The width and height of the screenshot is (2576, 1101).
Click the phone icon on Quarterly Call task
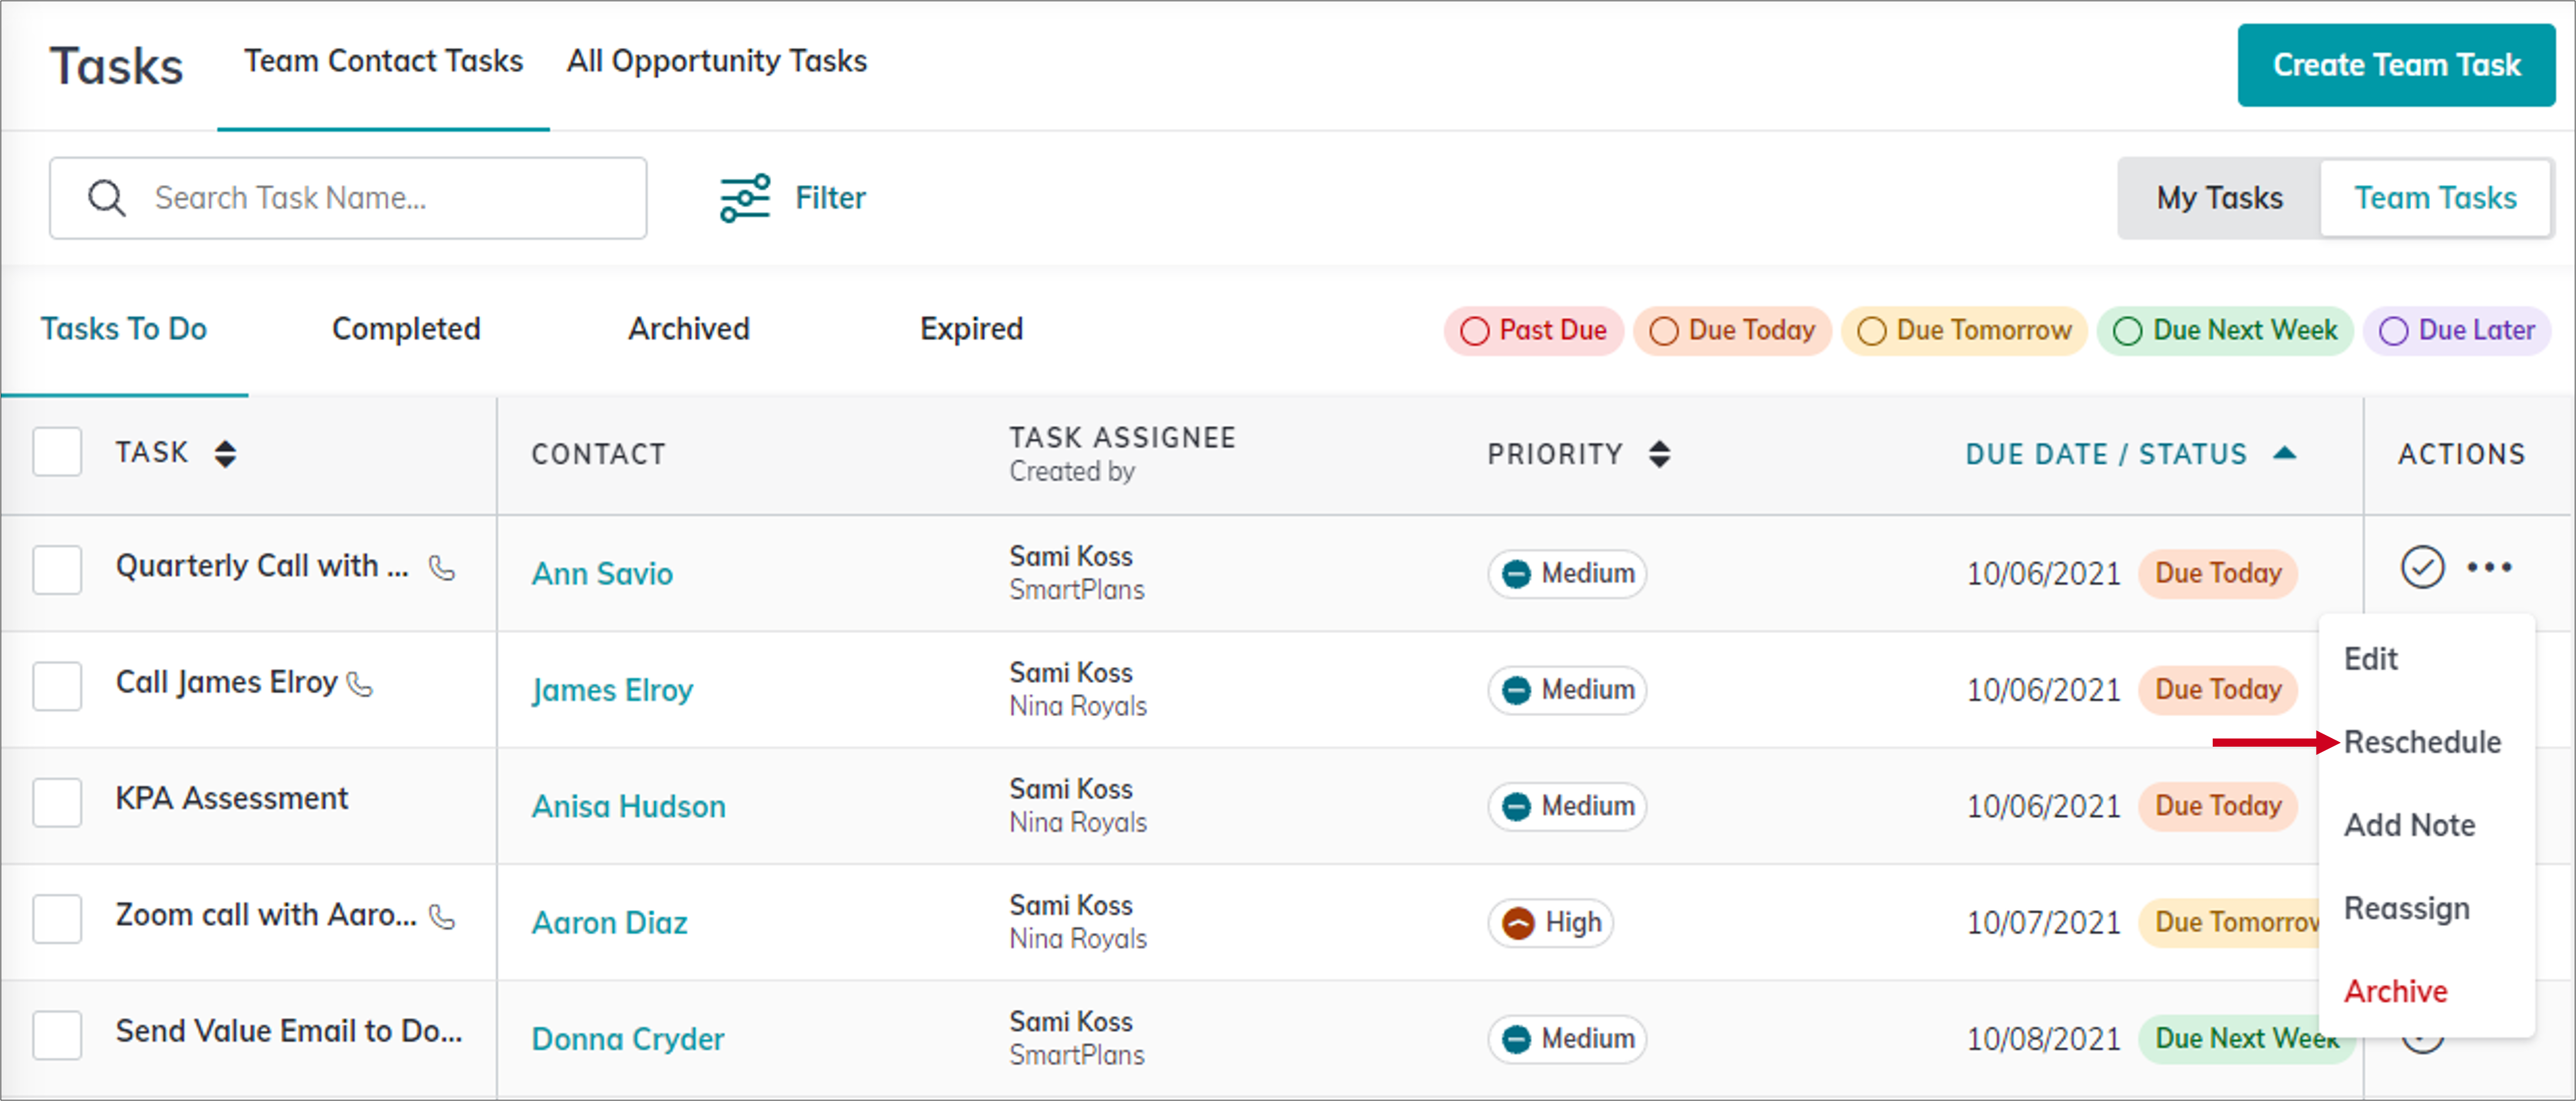(x=440, y=567)
